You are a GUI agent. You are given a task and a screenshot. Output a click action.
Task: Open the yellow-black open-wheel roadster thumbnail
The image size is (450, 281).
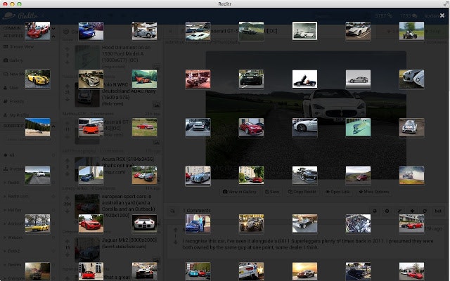pyautogui.click(x=251, y=223)
